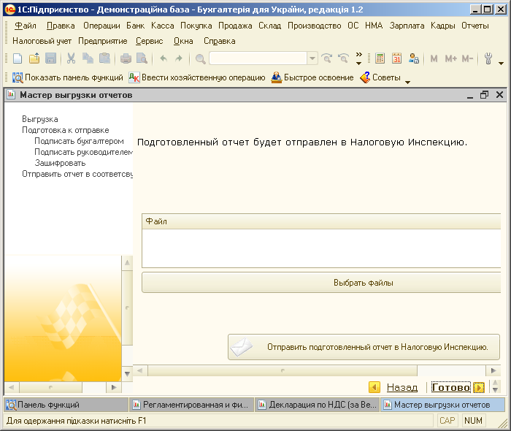
Task: Switch to the Панель функций window tab
Action: click(x=66, y=405)
